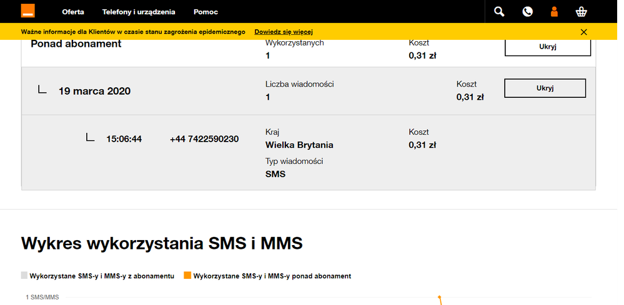Dismiss the yellow epidemic info banner
Image resolution: width=624 pixels, height=305 pixels.
584,32
